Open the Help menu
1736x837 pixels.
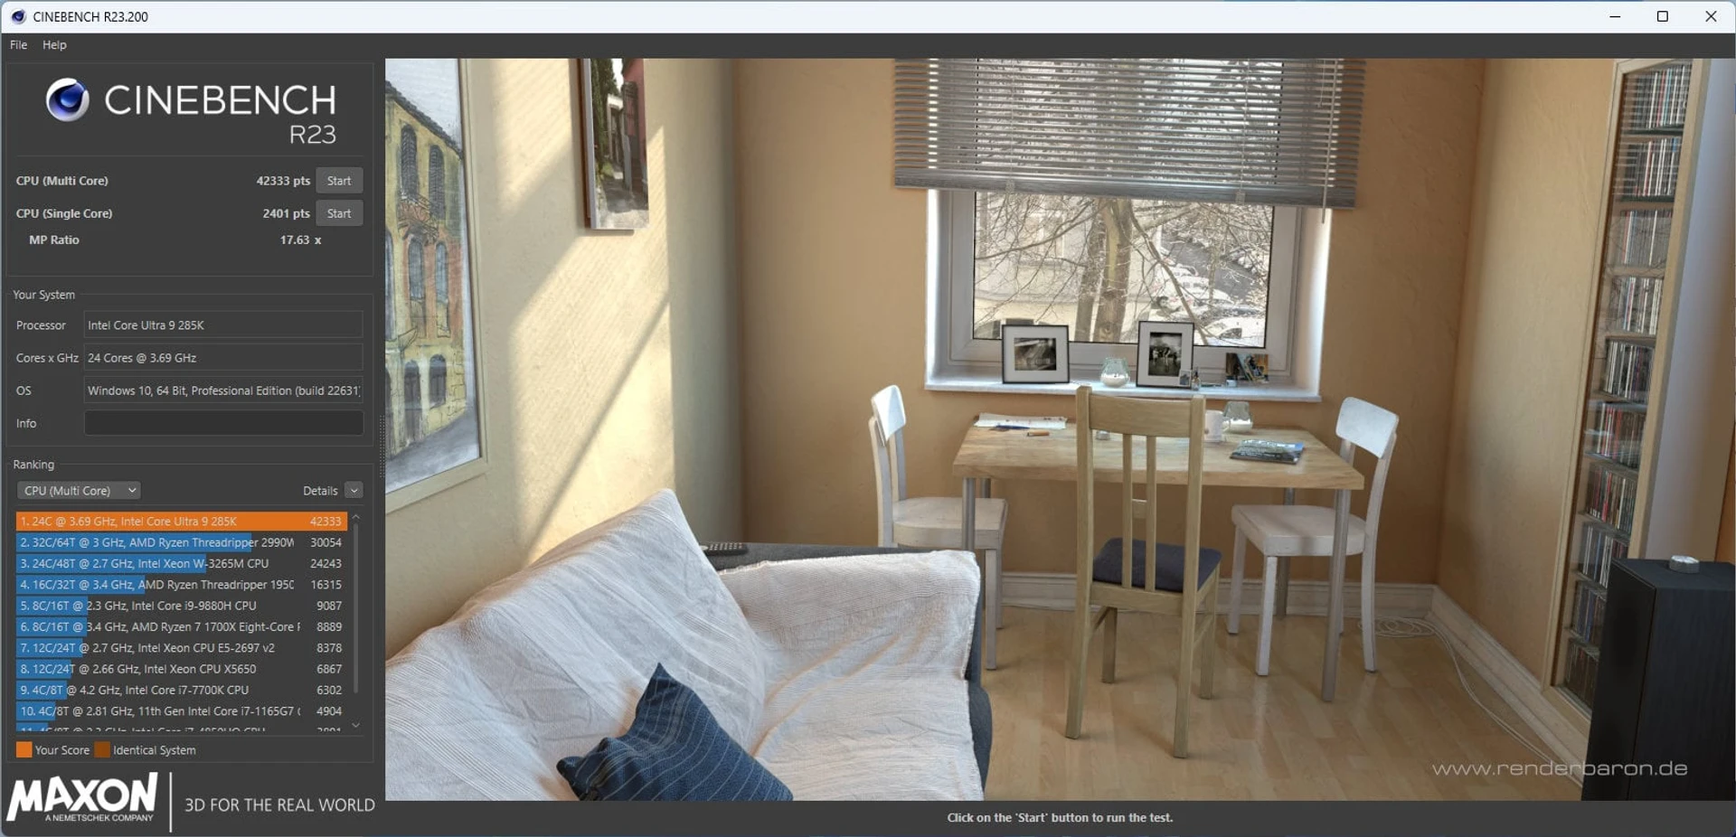tap(54, 45)
